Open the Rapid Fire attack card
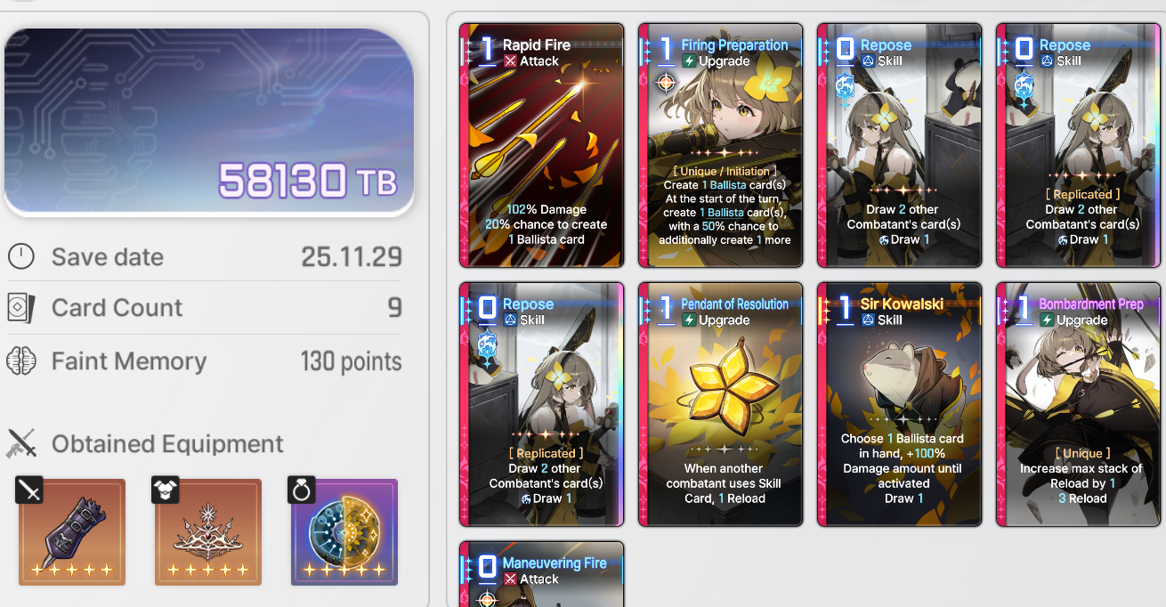 pos(541,146)
